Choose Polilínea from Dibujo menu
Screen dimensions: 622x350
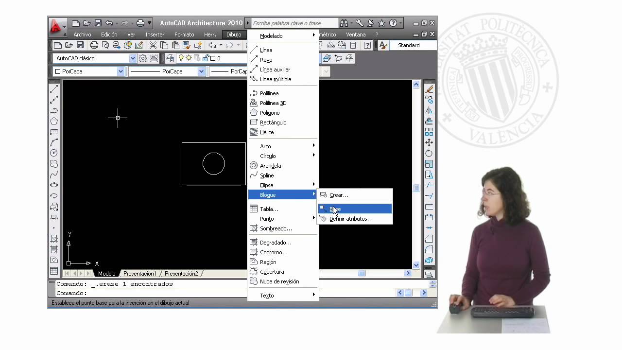coord(283,93)
